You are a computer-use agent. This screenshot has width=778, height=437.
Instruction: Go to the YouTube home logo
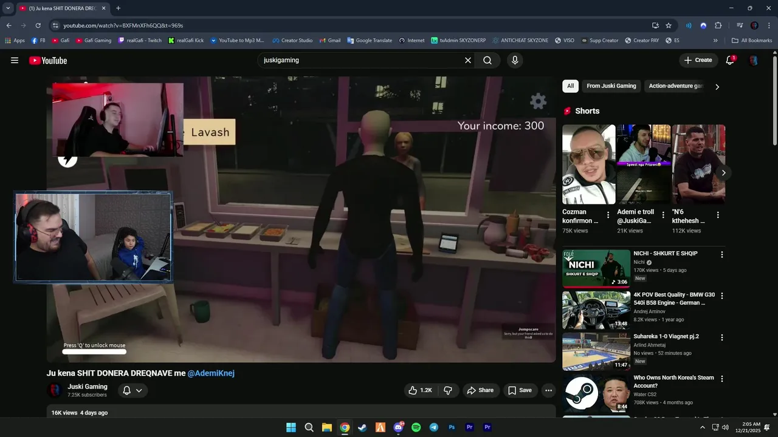pyautogui.click(x=48, y=60)
